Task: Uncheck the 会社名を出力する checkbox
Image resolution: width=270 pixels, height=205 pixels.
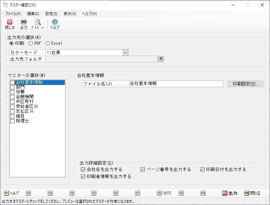Action: 83,169
